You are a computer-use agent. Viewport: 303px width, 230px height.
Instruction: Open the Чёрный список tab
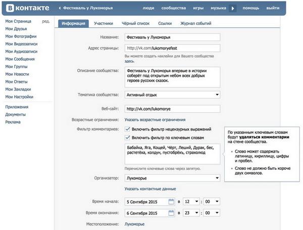[135, 23]
